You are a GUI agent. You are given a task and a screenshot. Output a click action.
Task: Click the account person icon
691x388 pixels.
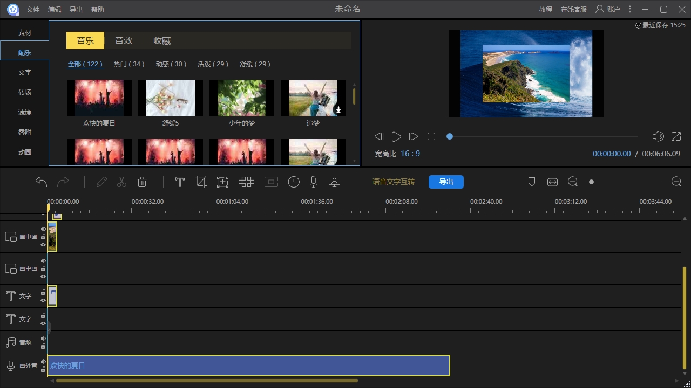pyautogui.click(x=599, y=9)
